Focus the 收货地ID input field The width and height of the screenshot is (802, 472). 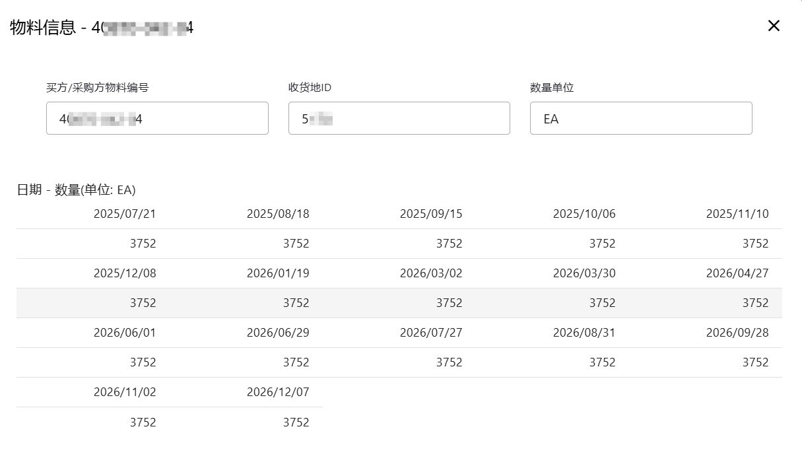(x=399, y=119)
